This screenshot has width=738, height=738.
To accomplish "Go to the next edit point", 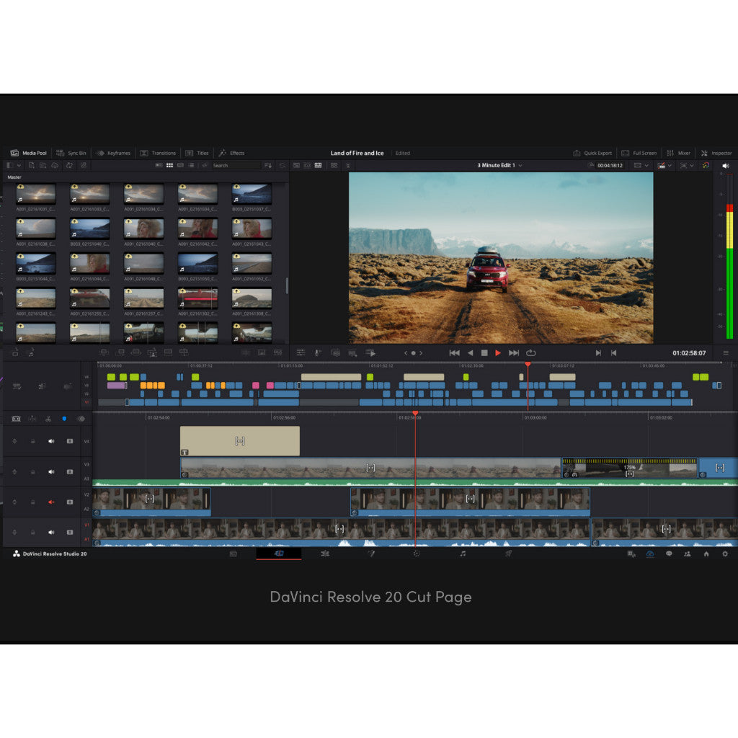I will coord(597,352).
